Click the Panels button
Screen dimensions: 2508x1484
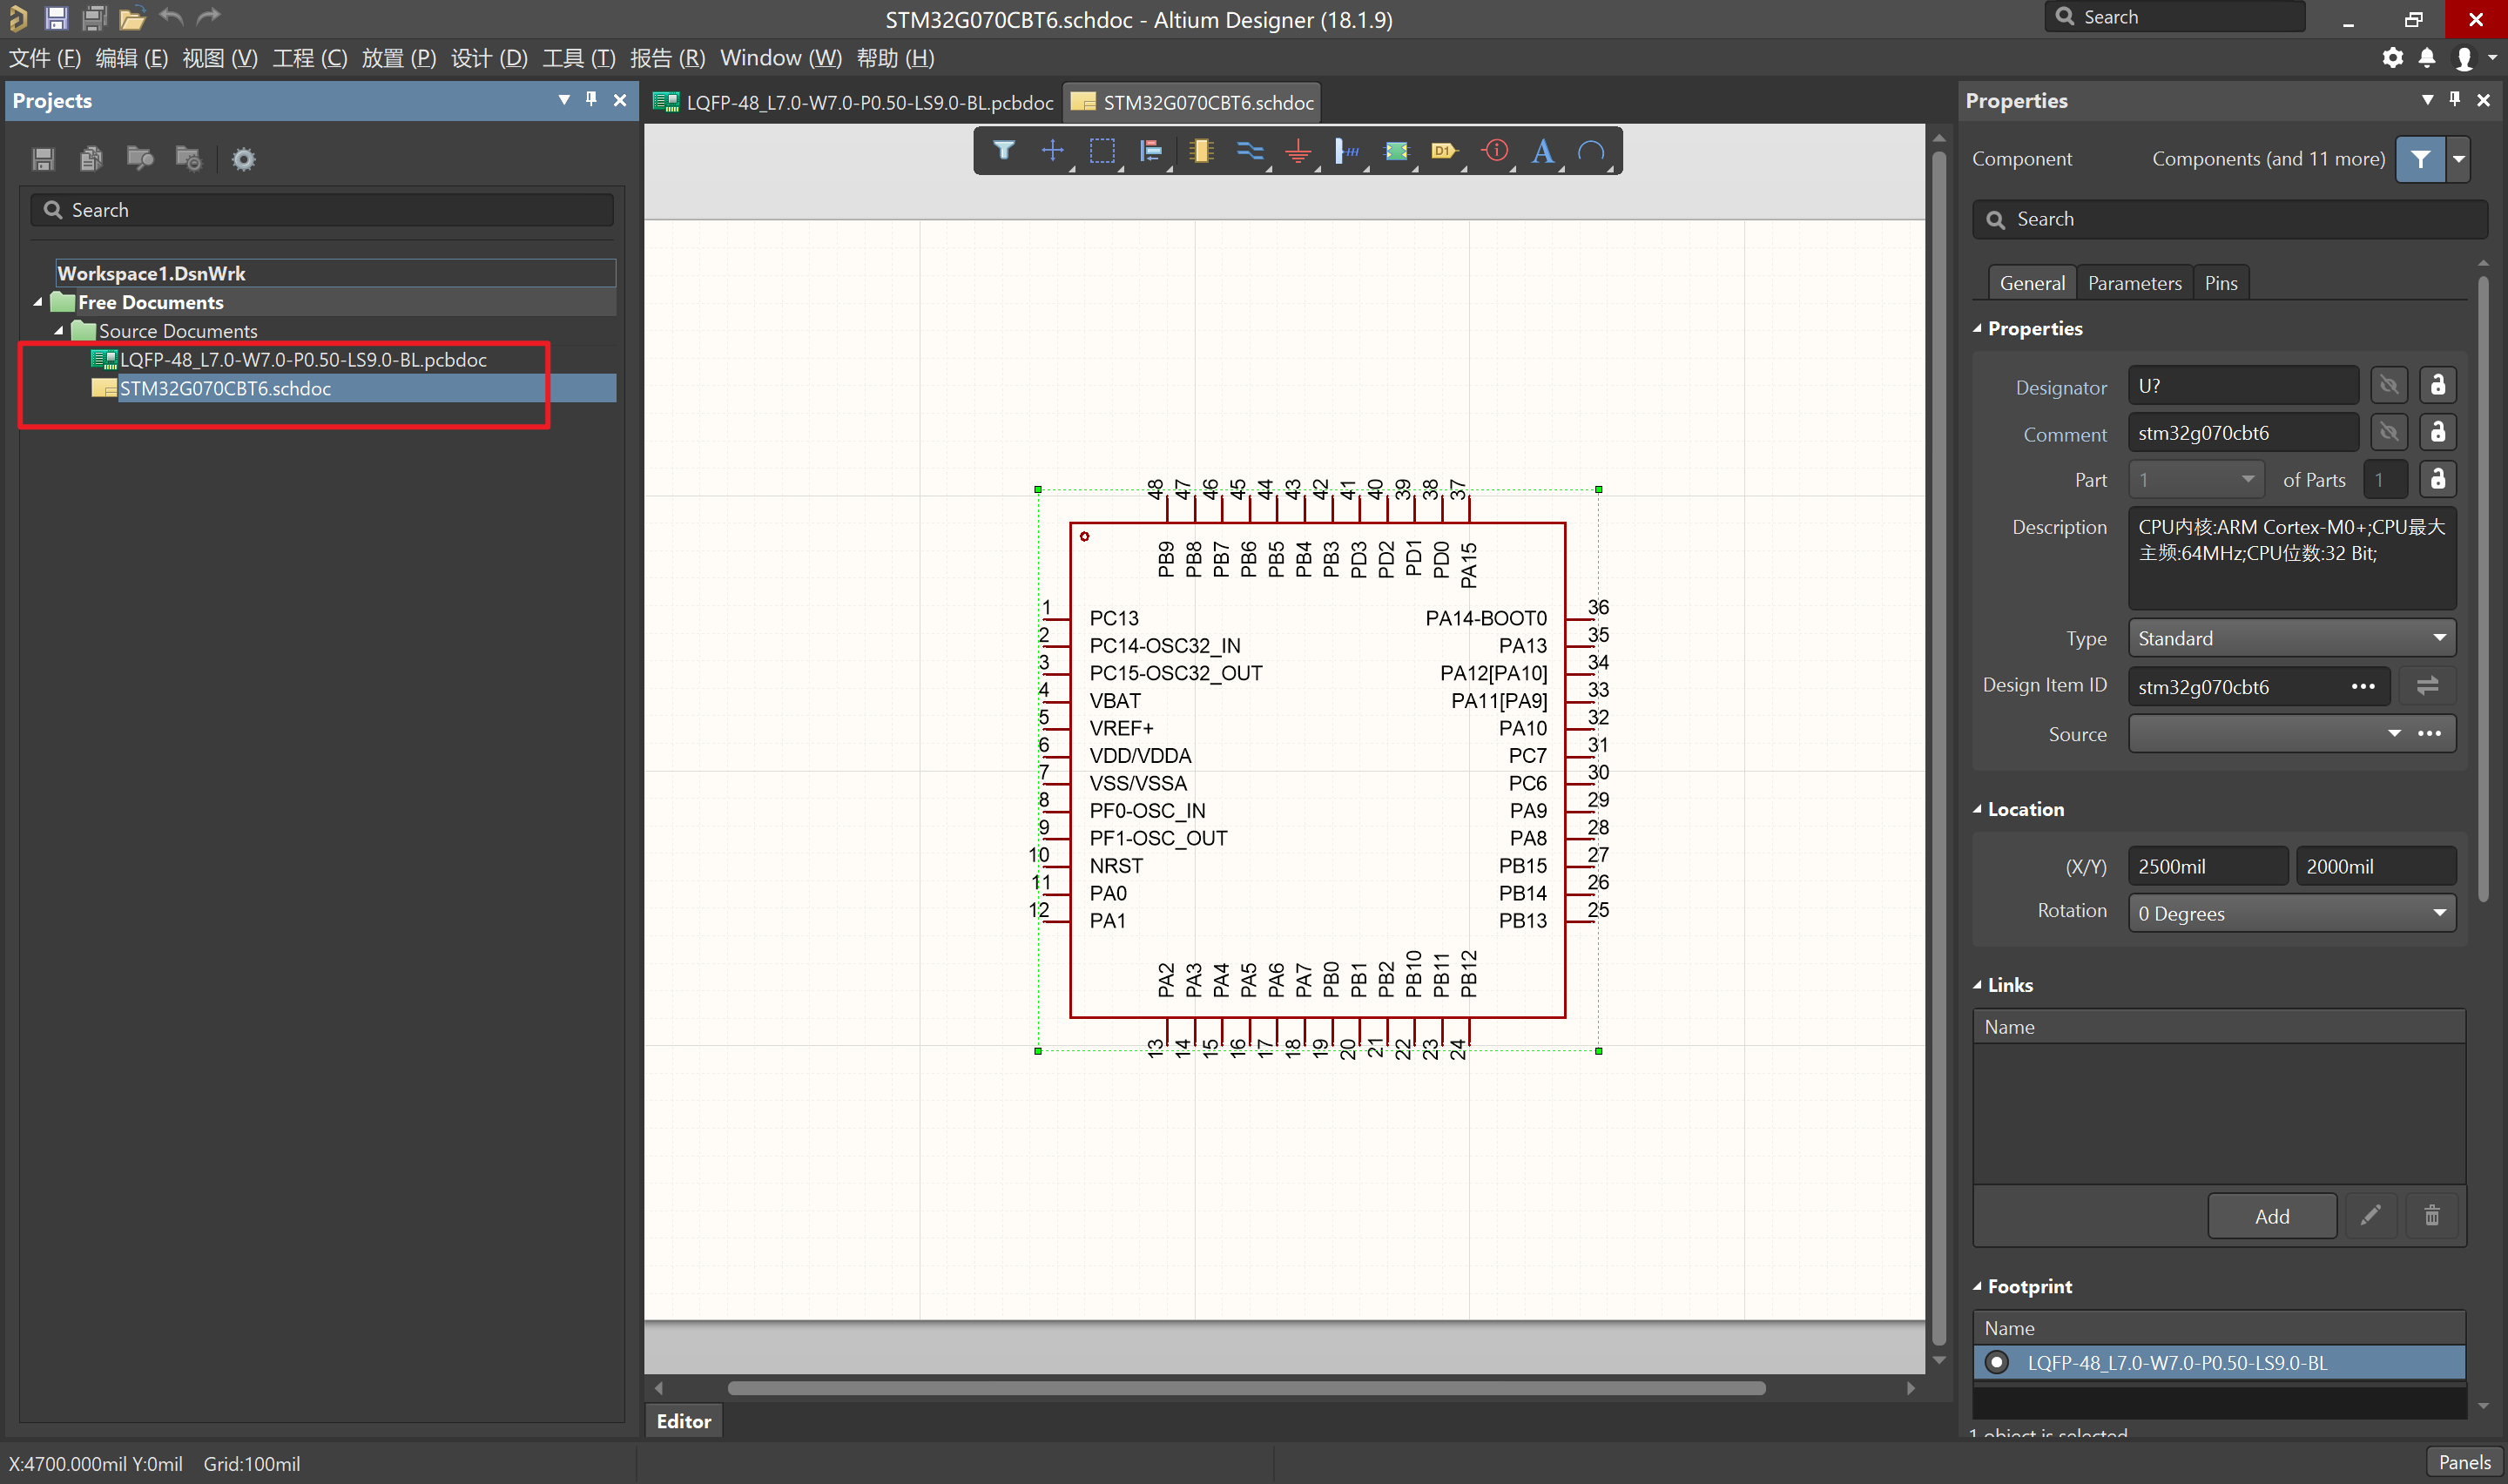click(2464, 1462)
